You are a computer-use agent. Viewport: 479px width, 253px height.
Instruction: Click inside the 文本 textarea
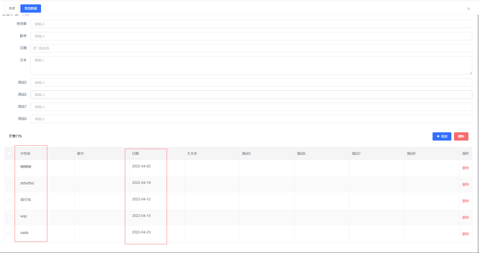pyautogui.click(x=251, y=65)
